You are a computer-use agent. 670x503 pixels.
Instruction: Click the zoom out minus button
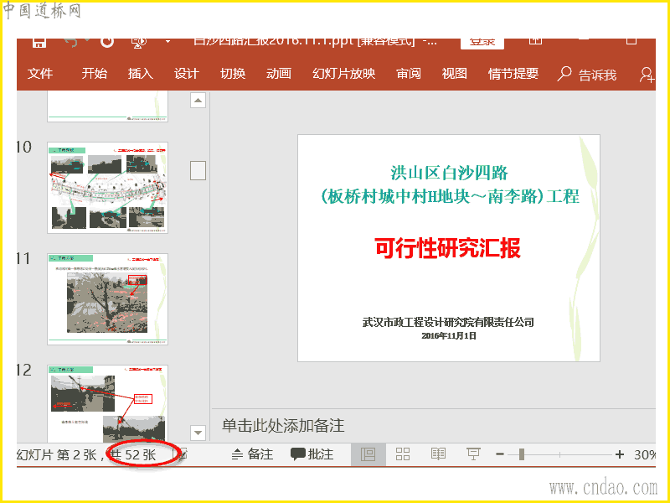coord(500,454)
